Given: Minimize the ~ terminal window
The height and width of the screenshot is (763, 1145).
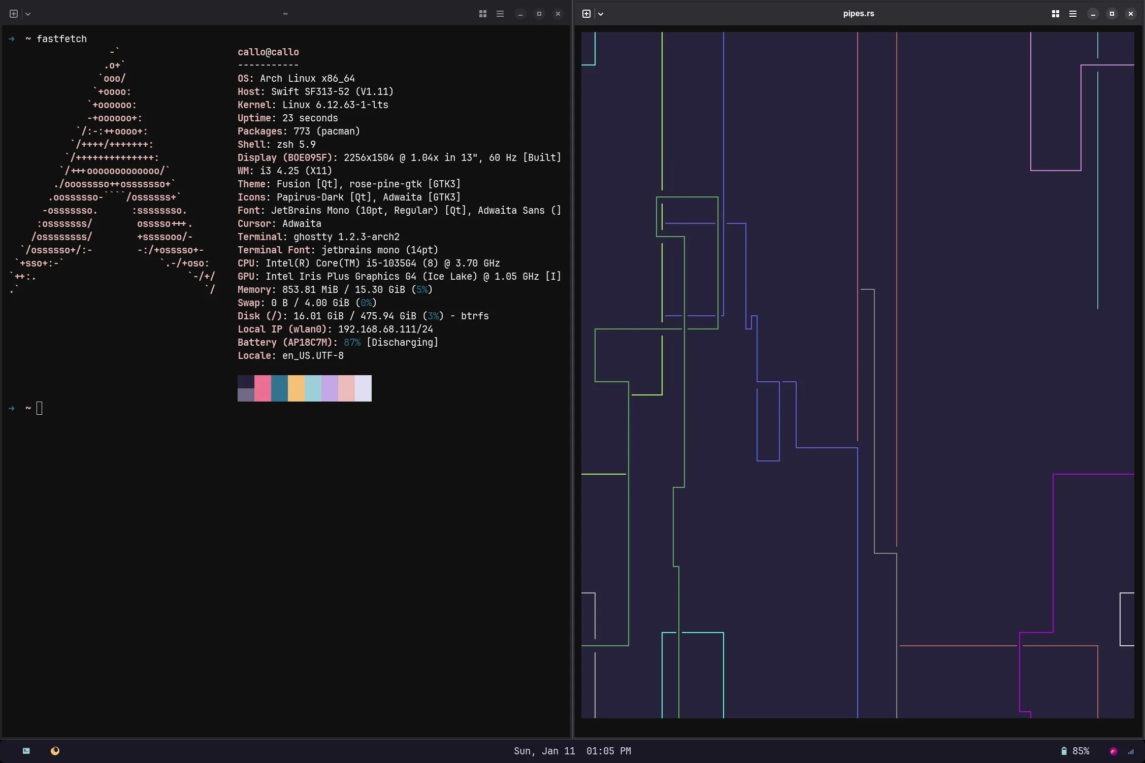Looking at the screenshot, I should [520, 14].
